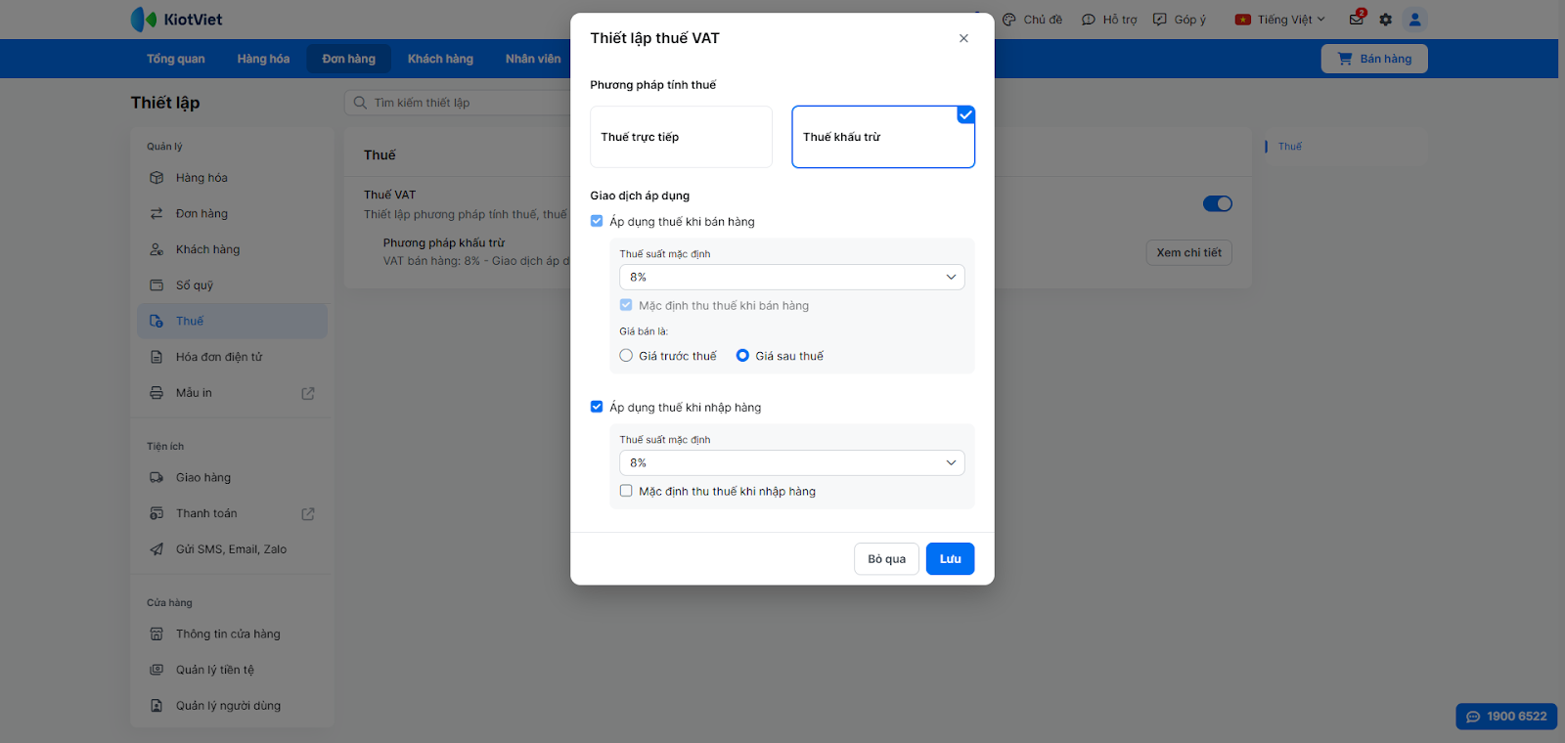This screenshot has width=1565, height=743.
Task: Click the Chủ đề theme palette icon
Action: 1009,20
